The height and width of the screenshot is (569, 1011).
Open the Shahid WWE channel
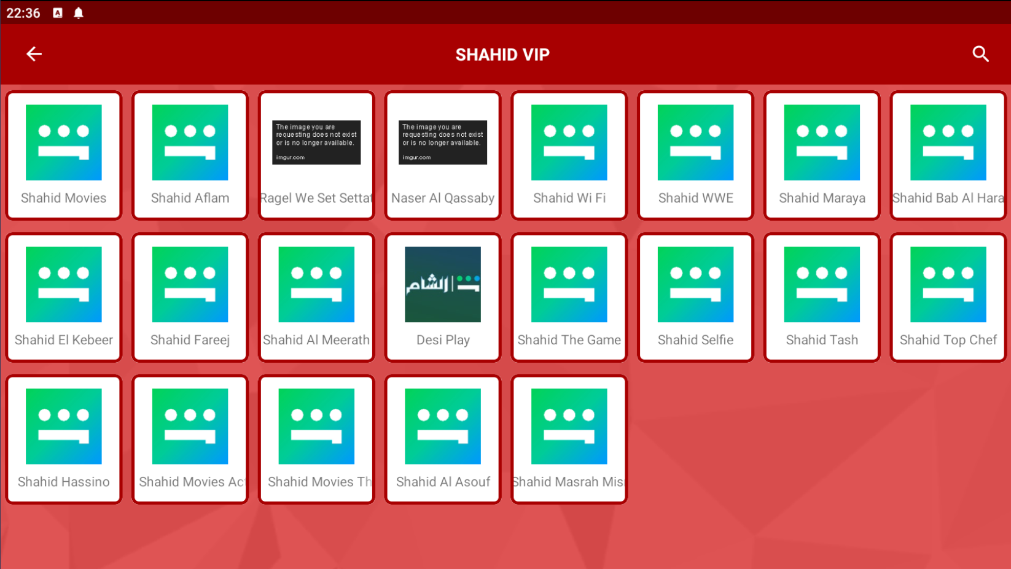click(696, 155)
